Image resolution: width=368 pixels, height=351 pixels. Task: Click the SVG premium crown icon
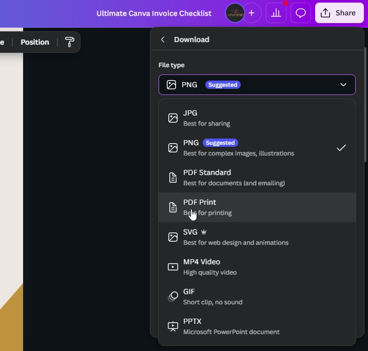coord(204,232)
